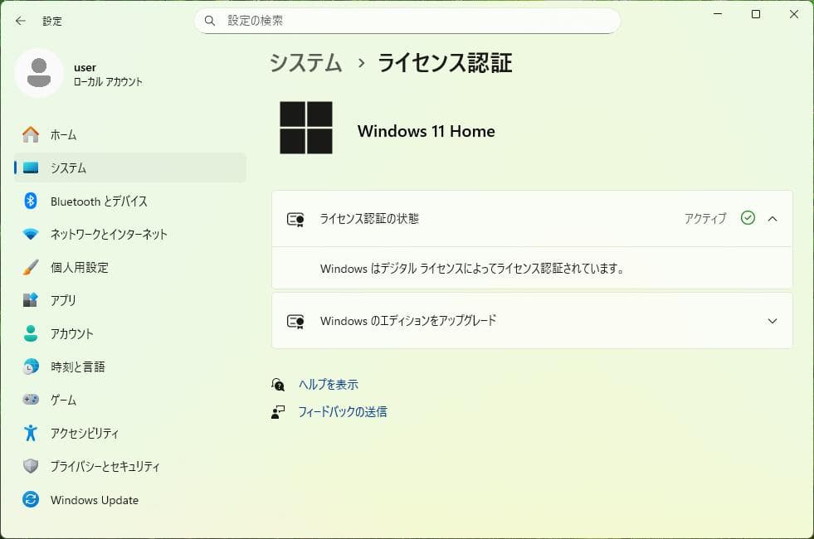The width and height of the screenshot is (814, 539).
Task: Click the 時刻と言語 globe clock icon
Action: pos(31,367)
